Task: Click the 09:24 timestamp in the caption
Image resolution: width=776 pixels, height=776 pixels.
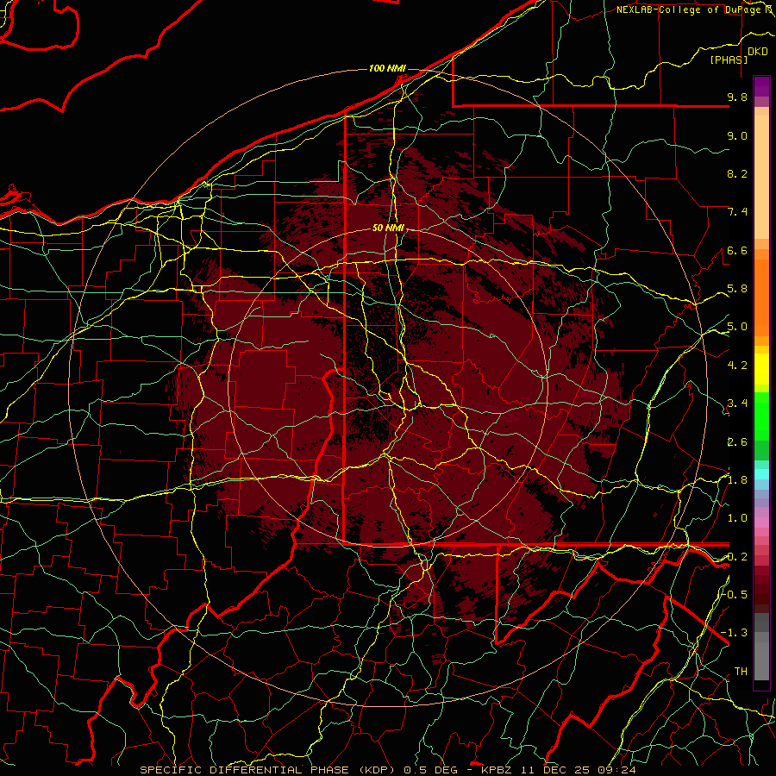Action: [616, 770]
